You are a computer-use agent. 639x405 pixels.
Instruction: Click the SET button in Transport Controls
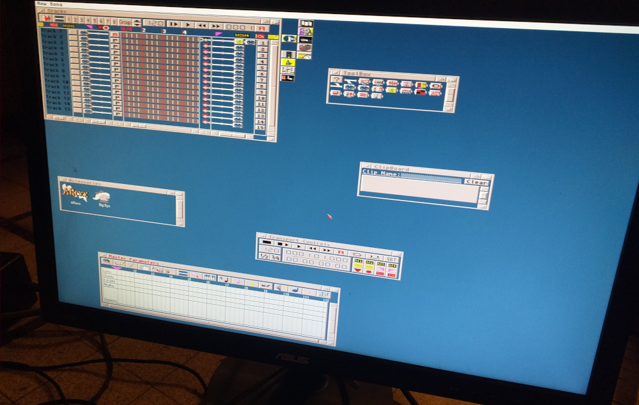[x=391, y=259]
